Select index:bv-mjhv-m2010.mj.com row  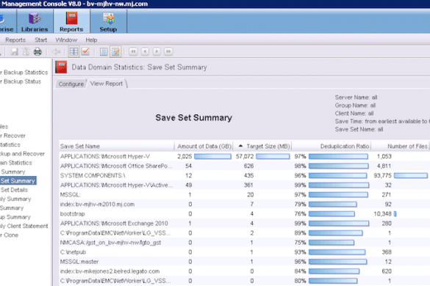[244, 204]
